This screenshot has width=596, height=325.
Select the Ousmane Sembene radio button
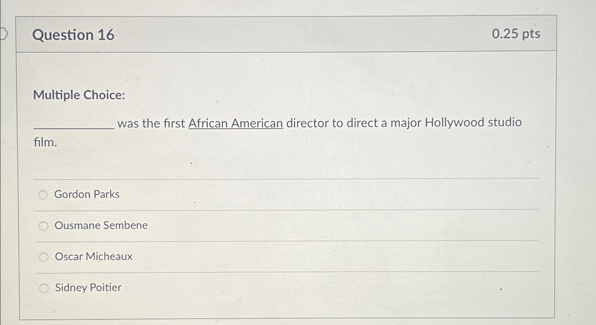click(x=44, y=226)
